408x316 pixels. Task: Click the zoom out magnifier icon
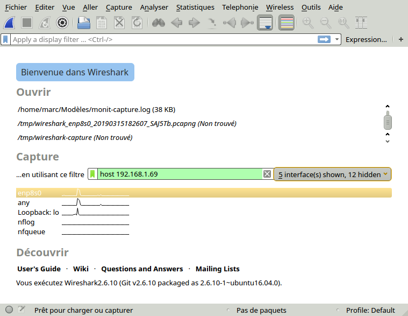326,23
